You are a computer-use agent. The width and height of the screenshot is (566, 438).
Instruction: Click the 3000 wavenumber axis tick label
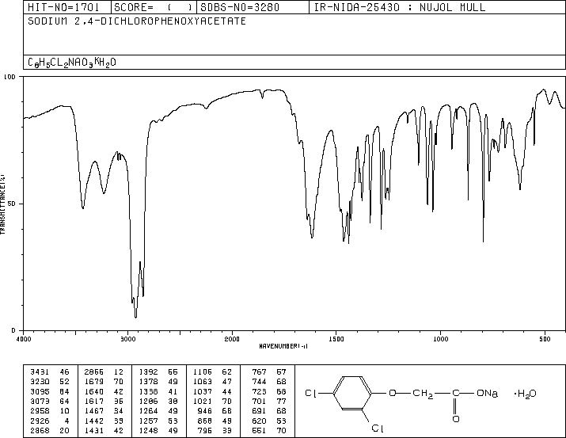click(x=127, y=339)
